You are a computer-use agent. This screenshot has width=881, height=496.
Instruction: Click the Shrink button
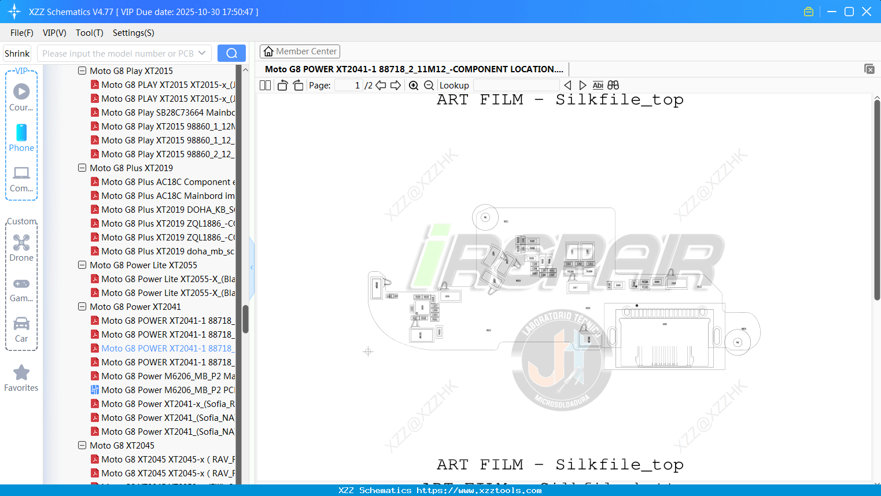(17, 53)
